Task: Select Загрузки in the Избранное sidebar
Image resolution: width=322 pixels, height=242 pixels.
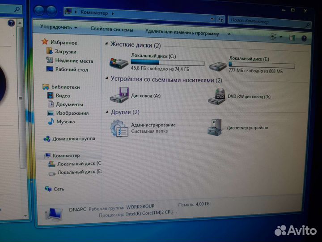Action: (x=65, y=52)
